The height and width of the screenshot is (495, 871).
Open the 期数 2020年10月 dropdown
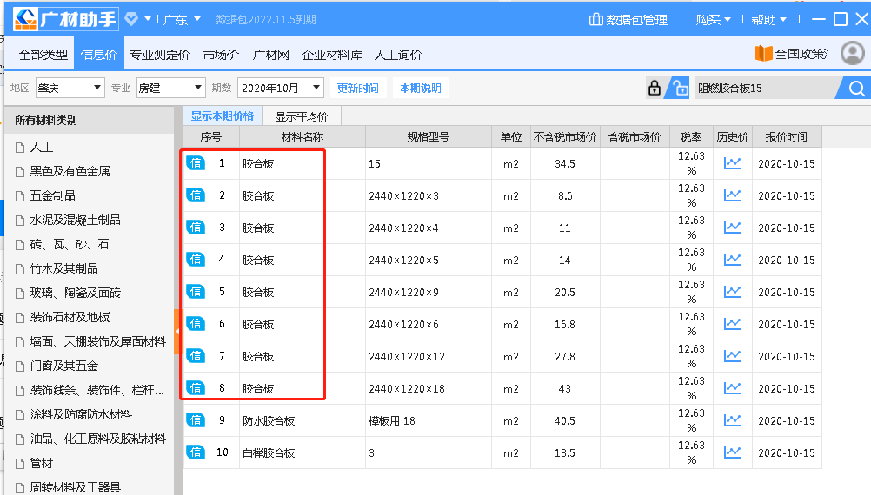281,88
